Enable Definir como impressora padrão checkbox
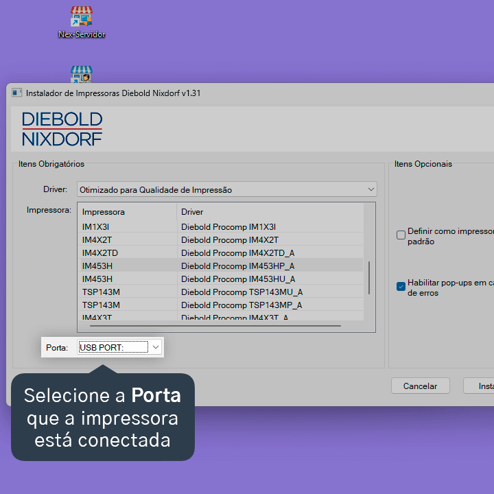 click(401, 235)
